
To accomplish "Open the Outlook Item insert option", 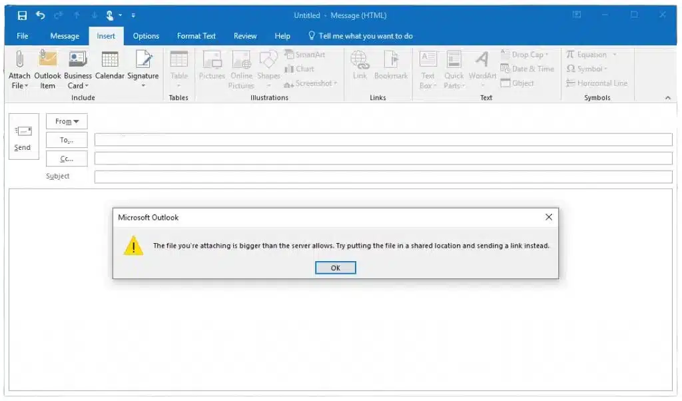I will pyautogui.click(x=47, y=69).
